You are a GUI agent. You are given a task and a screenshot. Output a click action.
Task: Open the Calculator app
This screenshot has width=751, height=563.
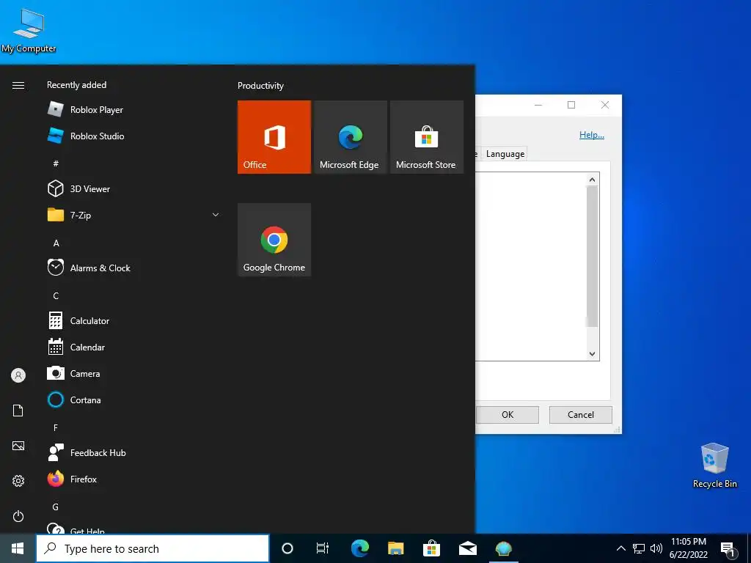click(133, 321)
